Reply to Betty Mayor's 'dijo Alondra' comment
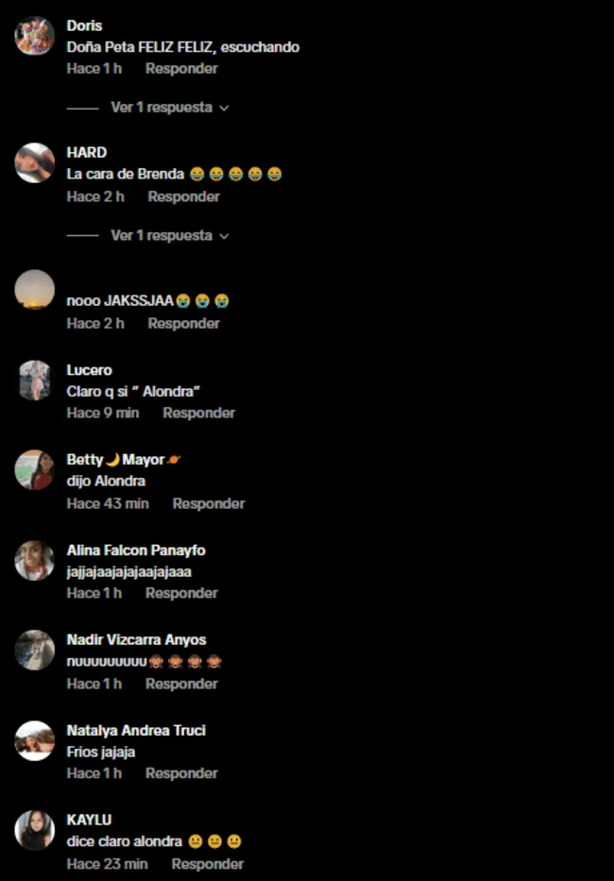 pyautogui.click(x=209, y=503)
